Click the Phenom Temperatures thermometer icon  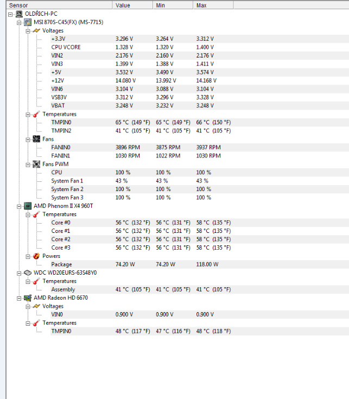coord(36,214)
